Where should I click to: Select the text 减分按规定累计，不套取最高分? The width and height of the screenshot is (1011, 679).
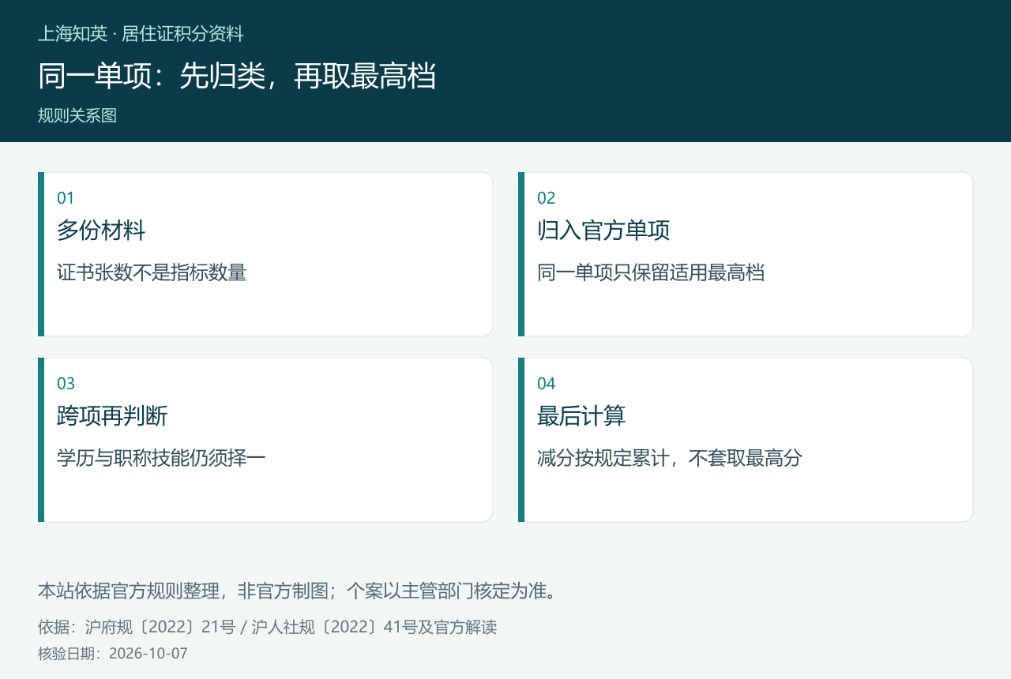670,458
